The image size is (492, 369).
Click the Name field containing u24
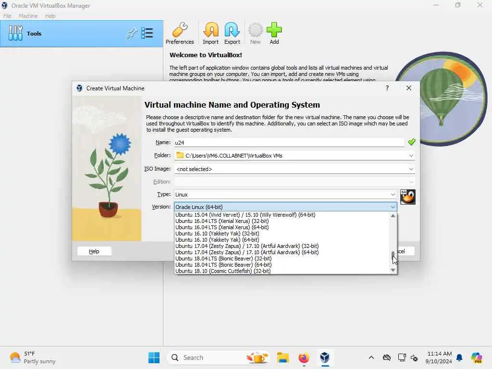point(289,142)
